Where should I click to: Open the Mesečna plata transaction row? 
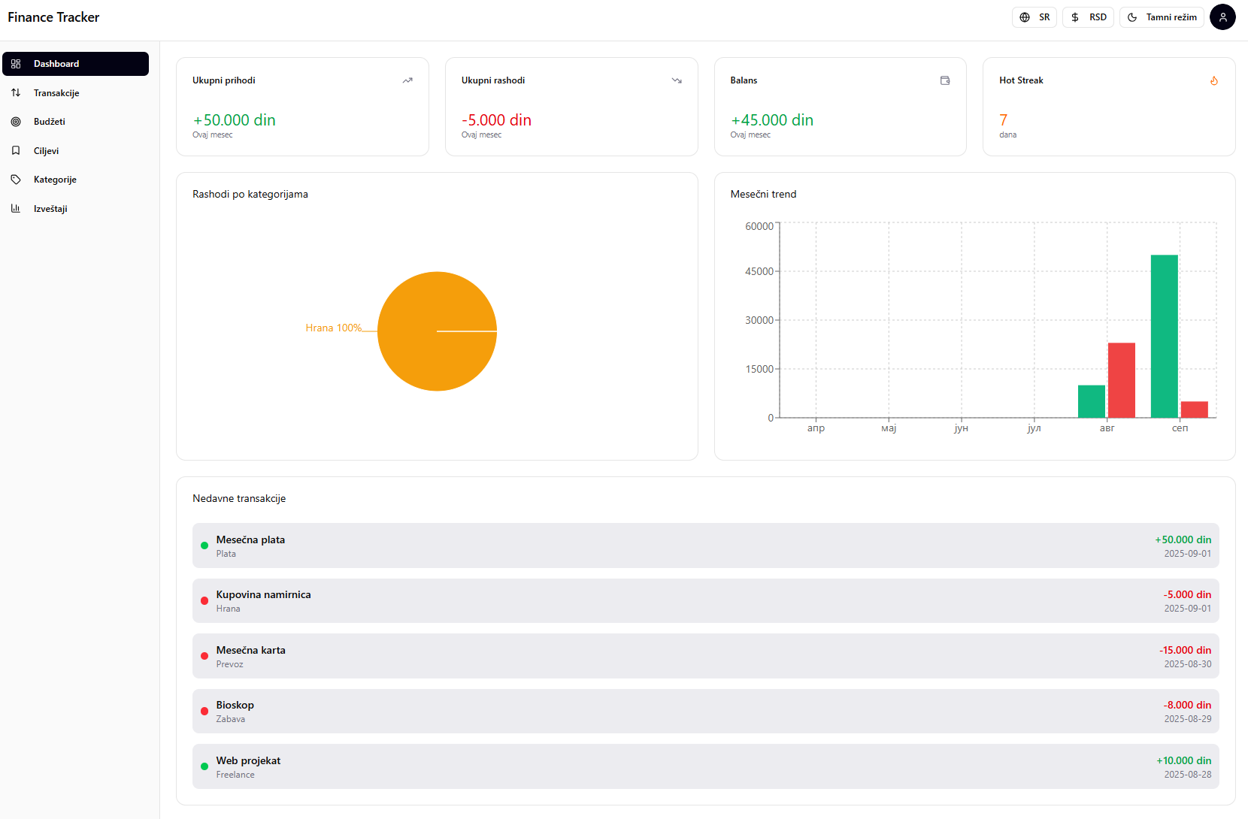[705, 545]
